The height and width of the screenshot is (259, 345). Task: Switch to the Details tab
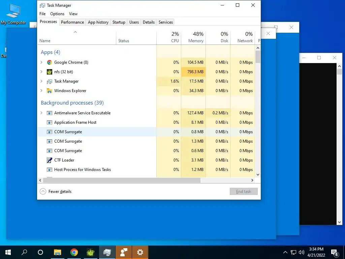point(149,22)
